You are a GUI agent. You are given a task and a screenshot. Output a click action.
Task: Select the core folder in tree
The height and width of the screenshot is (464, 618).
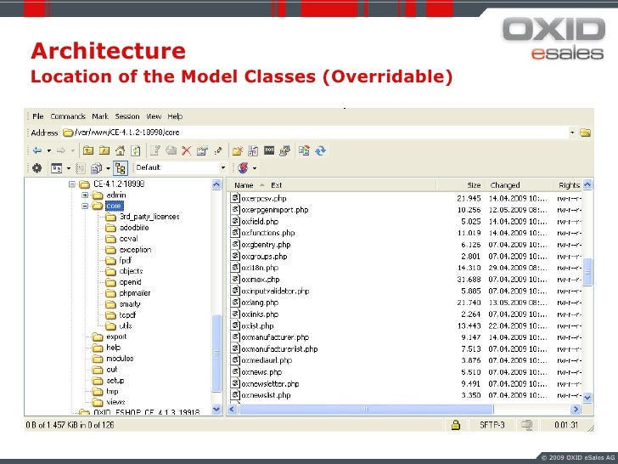(x=114, y=206)
